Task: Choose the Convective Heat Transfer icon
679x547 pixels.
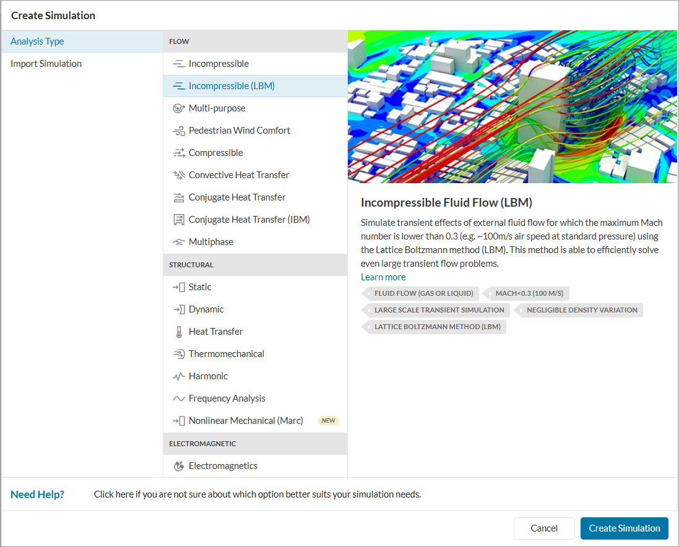Action: click(x=179, y=175)
